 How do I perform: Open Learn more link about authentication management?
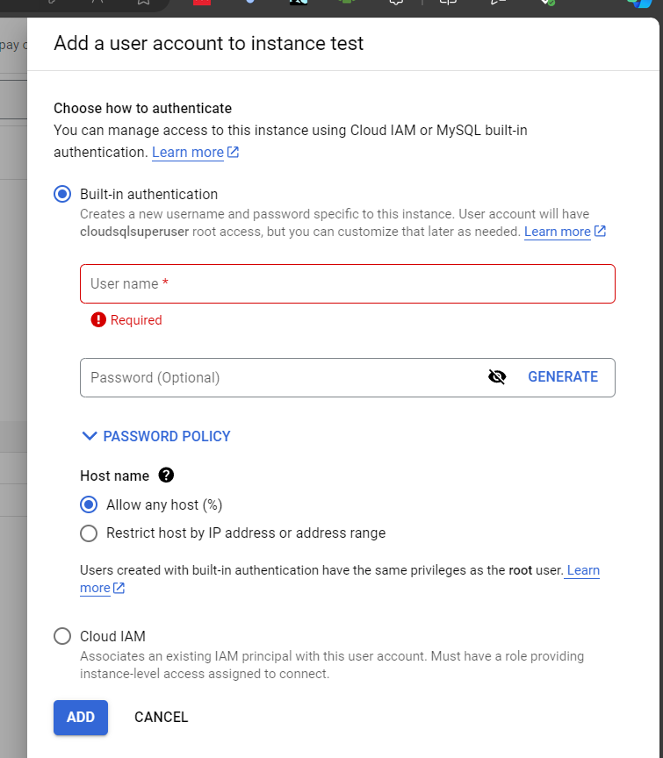pyautogui.click(x=188, y=153)
